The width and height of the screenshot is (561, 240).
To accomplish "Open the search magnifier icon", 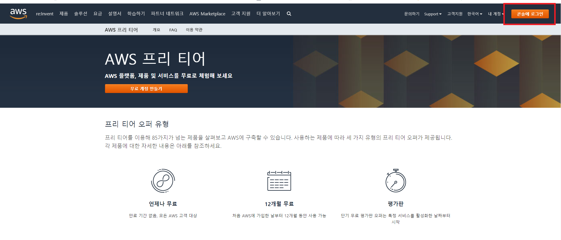I will coord(289,14).
